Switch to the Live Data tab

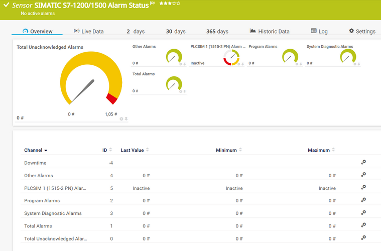(89, 31)
